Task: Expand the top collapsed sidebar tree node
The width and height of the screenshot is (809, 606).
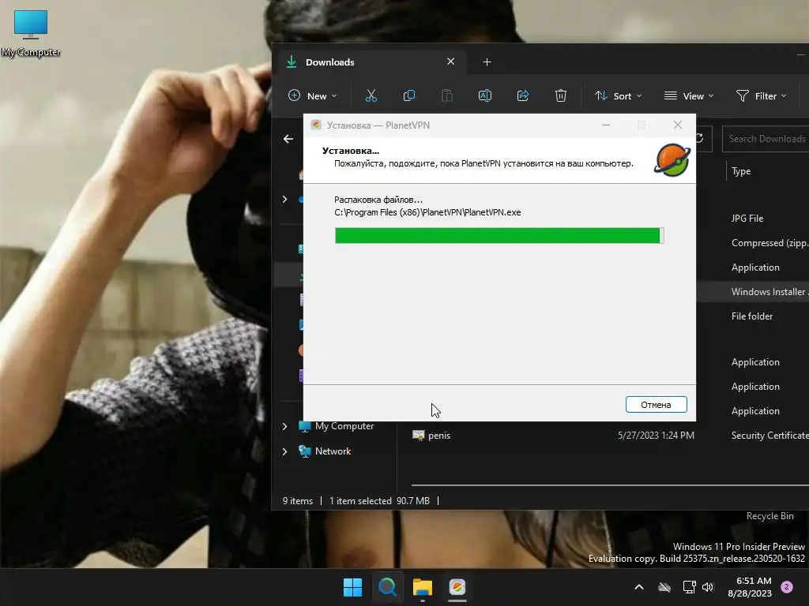Action: tap(284, 200)
